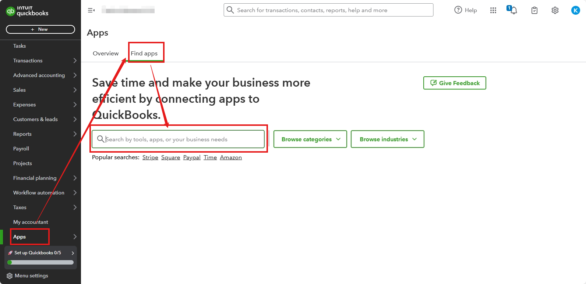The width and height of the screenshot is (586, 284).
Task: Open the clipboard tasks icon
Action: (x=534, y=10)
